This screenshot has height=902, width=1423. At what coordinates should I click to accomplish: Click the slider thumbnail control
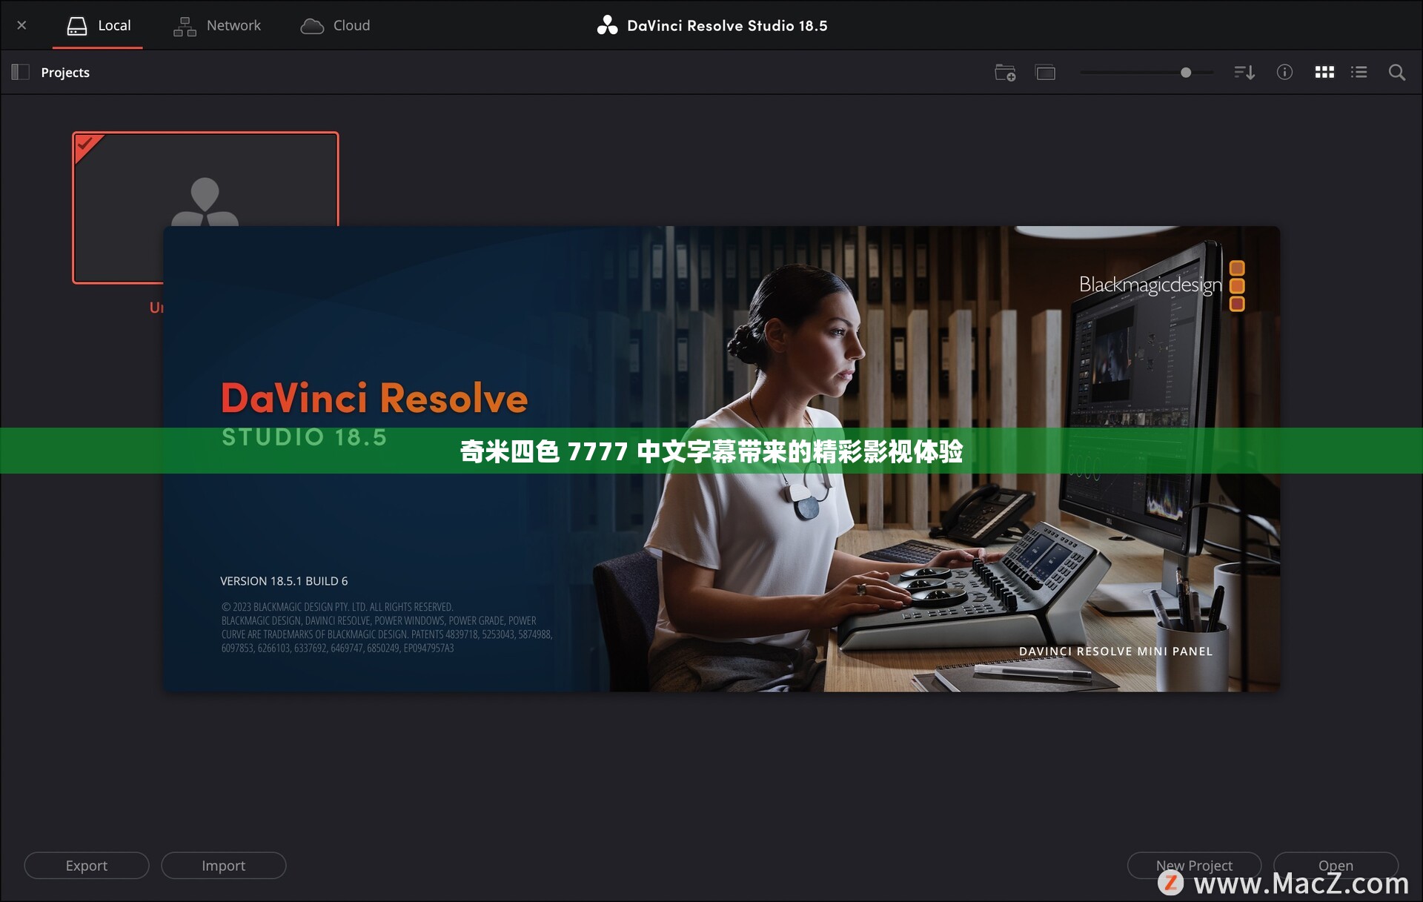click(1186, 72)
